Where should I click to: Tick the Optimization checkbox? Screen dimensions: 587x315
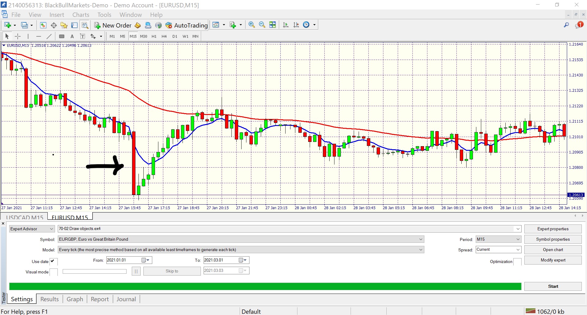[x=517, y=261]
